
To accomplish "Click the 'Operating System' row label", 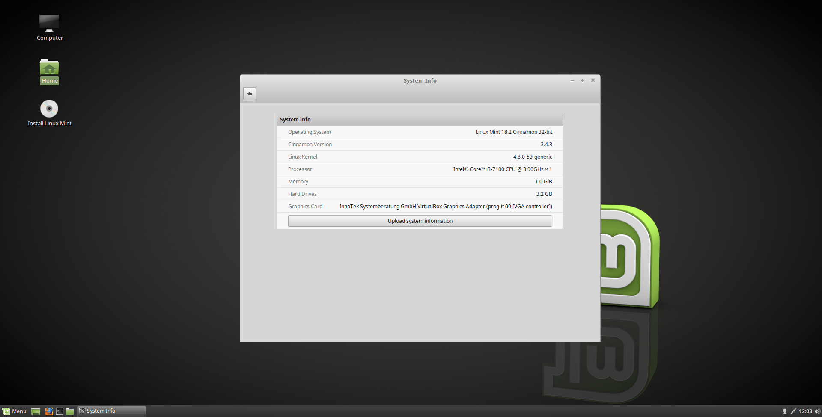I will pyautogui.click(x=310, y=132).
